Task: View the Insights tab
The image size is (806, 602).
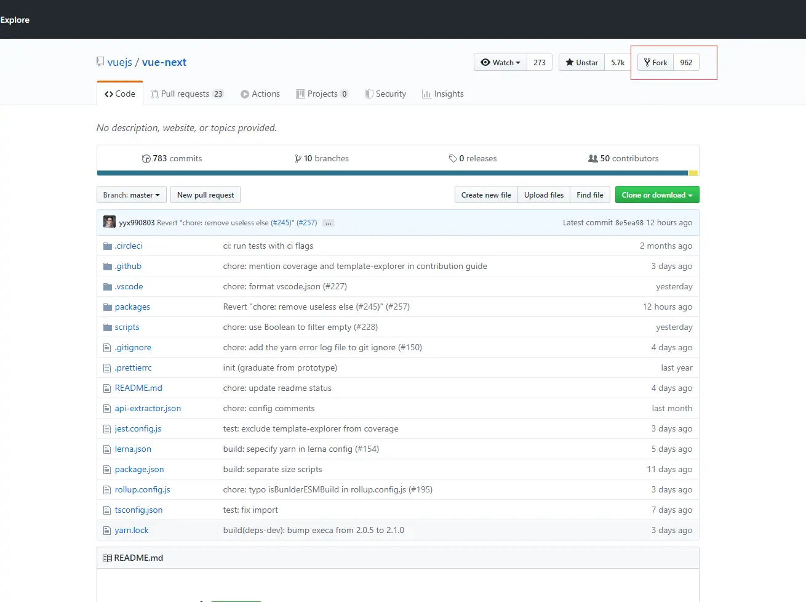Action: [443, 94]
